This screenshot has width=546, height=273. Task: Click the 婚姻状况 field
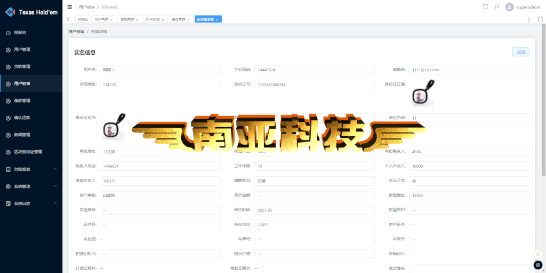(315, 181)
